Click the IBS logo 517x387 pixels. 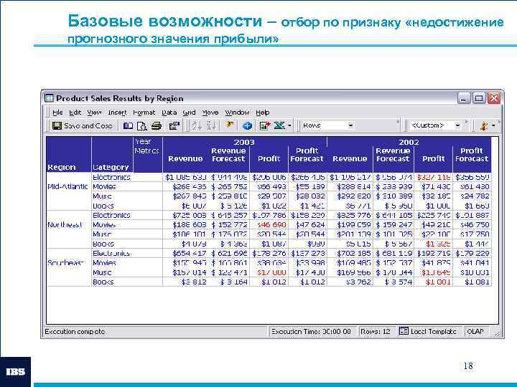(x=15, y=372)
